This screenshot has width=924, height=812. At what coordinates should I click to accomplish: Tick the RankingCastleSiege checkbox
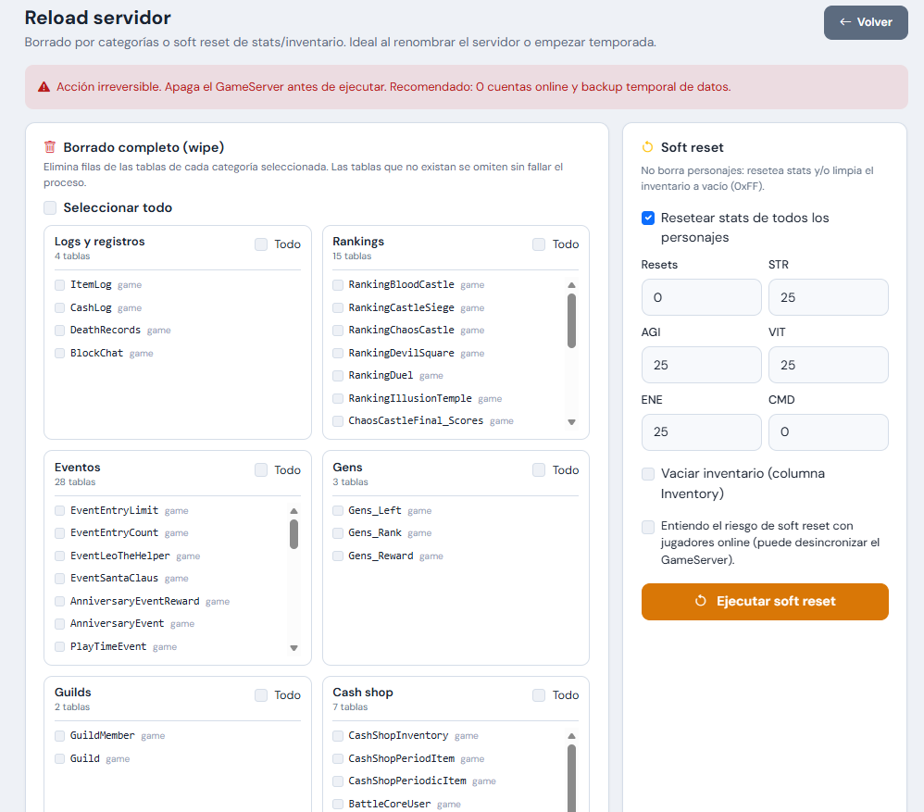click(338, 307)
